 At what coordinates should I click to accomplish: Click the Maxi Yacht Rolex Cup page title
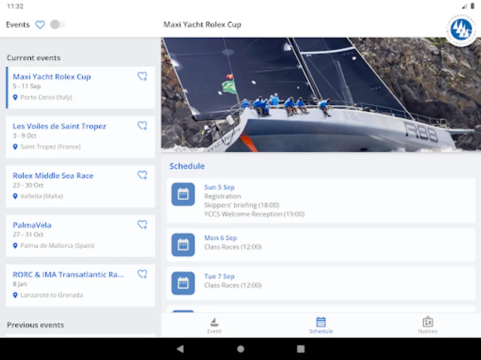(202, 25)
